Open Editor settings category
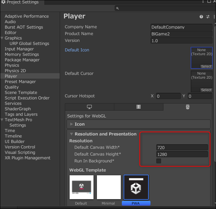This screenshot has height=209, width=216. [11, 33]
